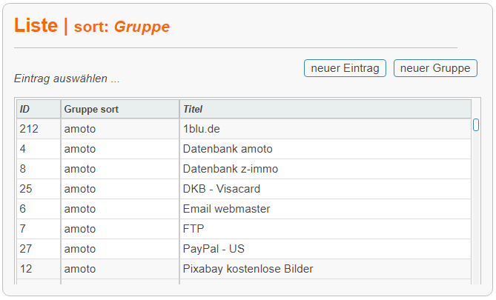Select the amoto group cell beside 1blu.de

(80, 129)
